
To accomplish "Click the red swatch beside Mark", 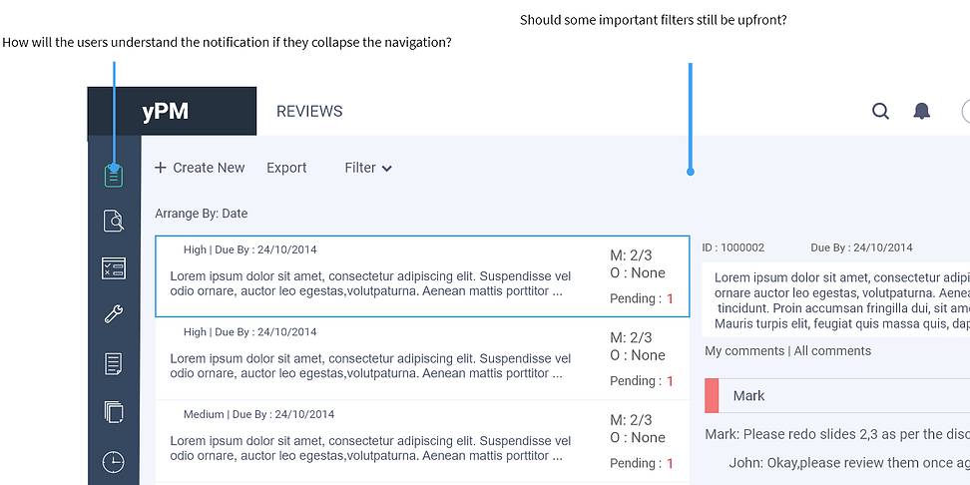I will coord(712,395).
